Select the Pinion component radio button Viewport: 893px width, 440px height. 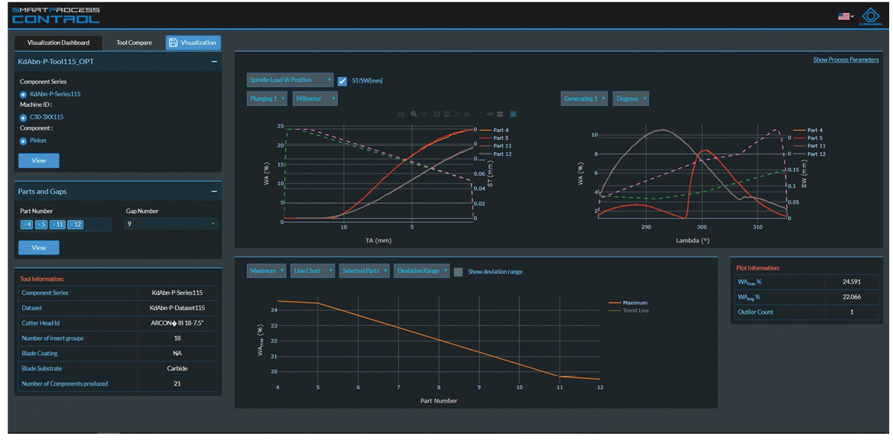coord(24,141)
